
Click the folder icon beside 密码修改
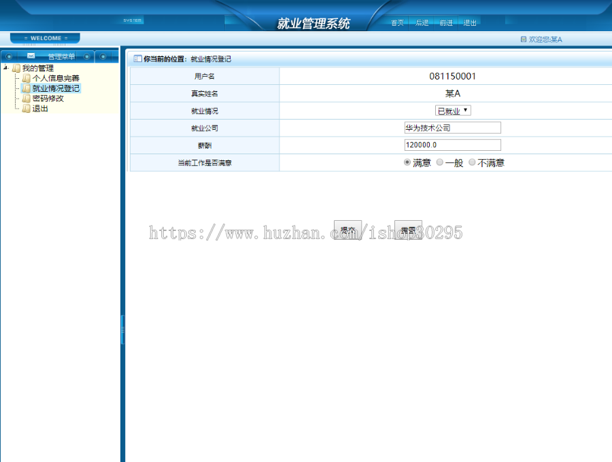26,98
